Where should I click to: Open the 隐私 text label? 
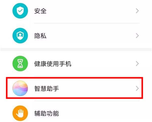click(x=40, y=36)
